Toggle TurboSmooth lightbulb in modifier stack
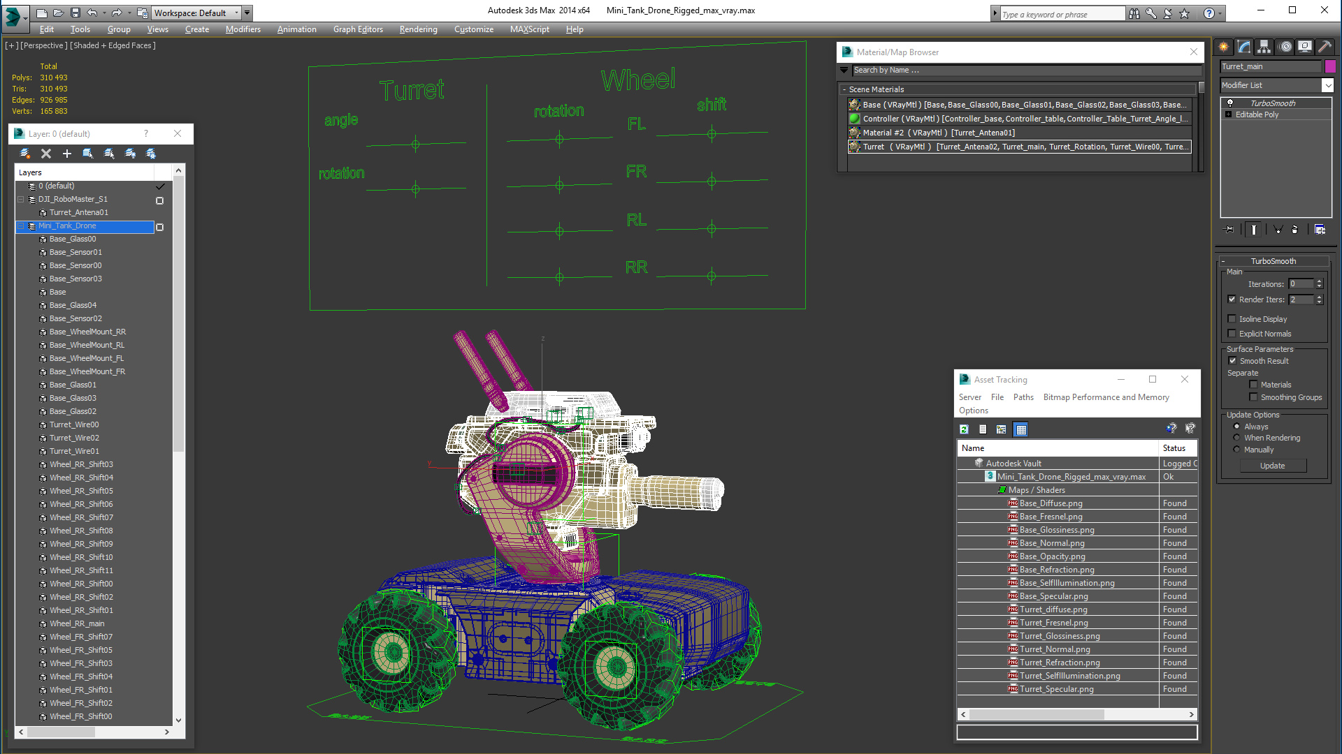1342x754 pixels. pos(1230,103)
